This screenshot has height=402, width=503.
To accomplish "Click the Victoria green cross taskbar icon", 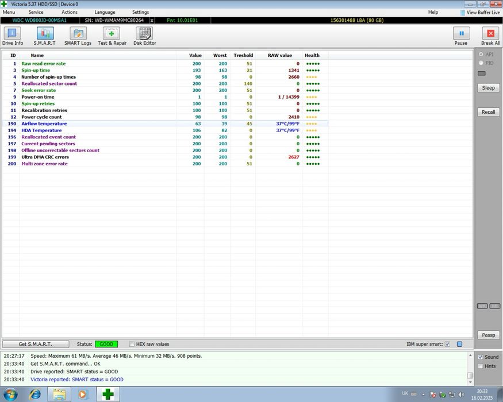I will click(x=108, y=394).
